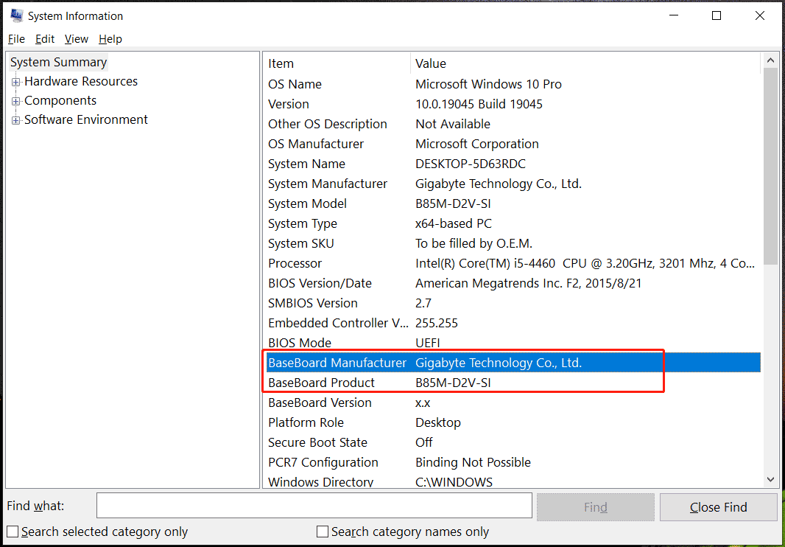Click the Item column header
The width and height of the screenshot is (785, 547).
(x=337, y=63)
